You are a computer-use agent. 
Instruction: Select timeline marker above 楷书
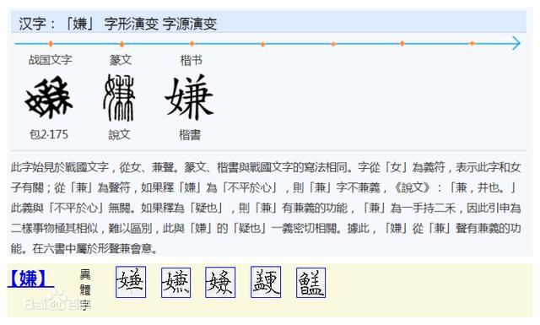[192, 44]
